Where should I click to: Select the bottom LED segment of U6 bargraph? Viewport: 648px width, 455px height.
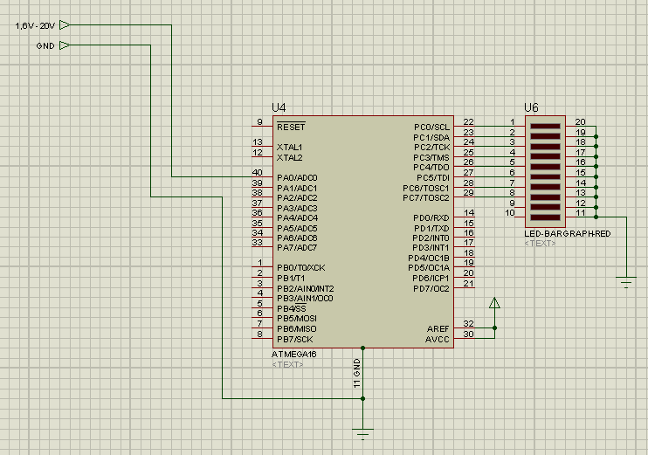click(x=545, y=216)
